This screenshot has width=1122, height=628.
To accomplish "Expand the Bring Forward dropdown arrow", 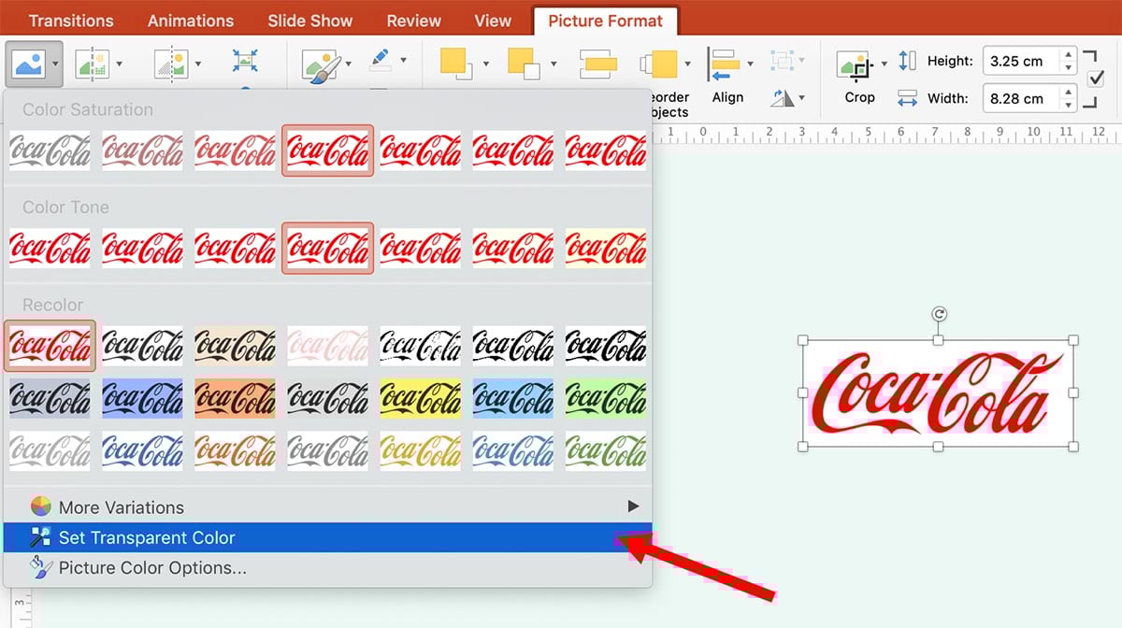I will tap(486, 64).
